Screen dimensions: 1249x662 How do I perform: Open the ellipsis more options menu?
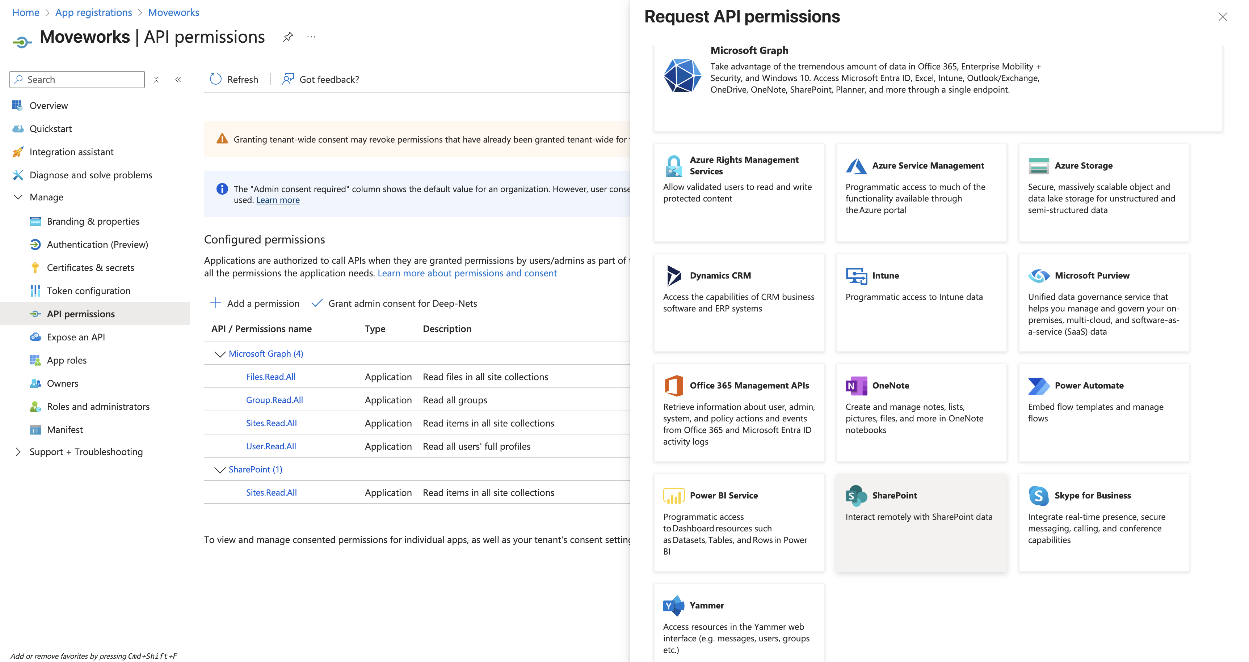(311, 37)
